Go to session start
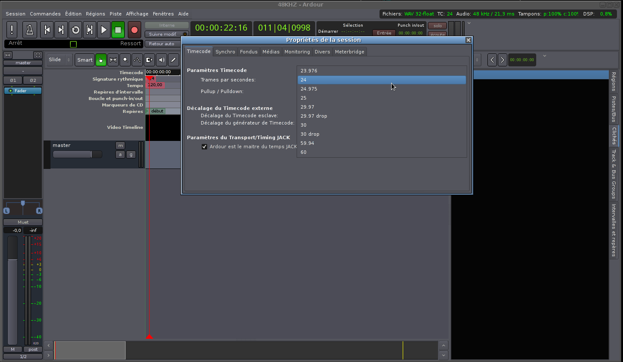Viewport: 623px width, 362px height. [47, 30]
